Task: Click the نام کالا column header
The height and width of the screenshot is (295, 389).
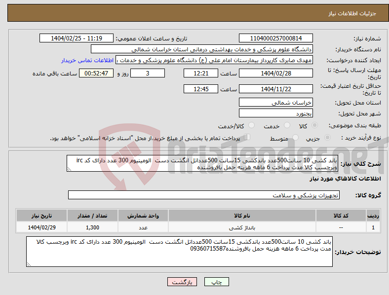Action: [x=242, y=216]
